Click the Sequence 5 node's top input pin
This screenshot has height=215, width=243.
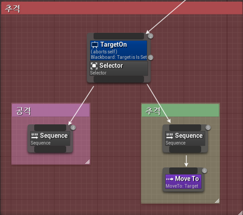185,127
